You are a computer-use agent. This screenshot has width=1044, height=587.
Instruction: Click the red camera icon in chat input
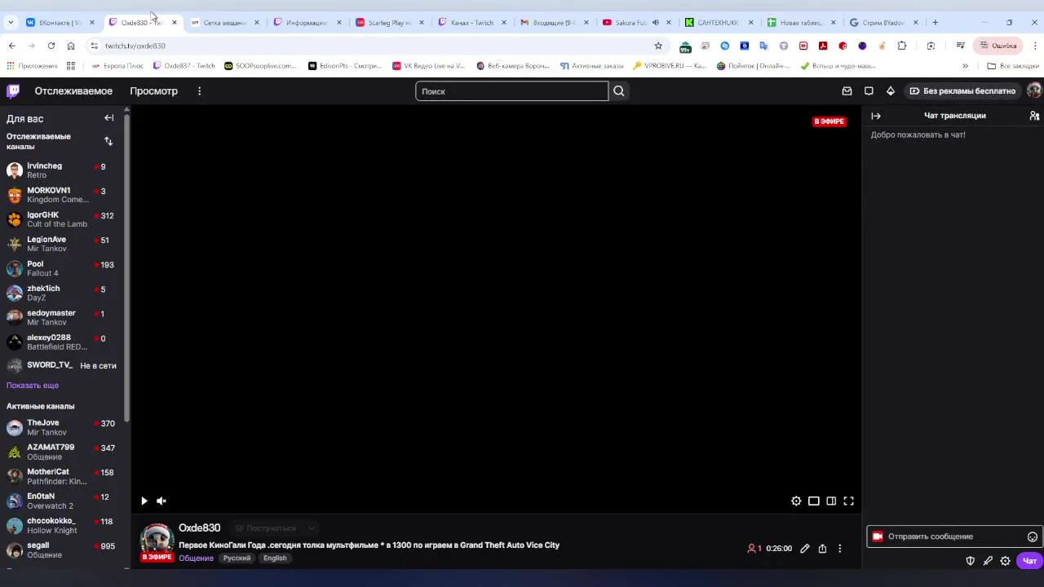pyautogui.click(x=878, y=536)
